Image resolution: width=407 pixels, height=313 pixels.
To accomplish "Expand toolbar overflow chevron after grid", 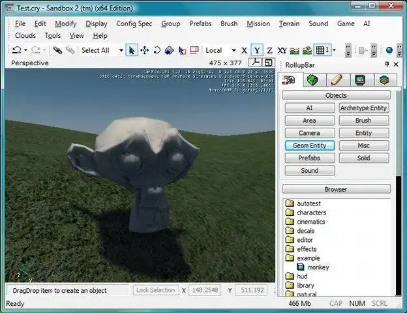I will [348, 50].
